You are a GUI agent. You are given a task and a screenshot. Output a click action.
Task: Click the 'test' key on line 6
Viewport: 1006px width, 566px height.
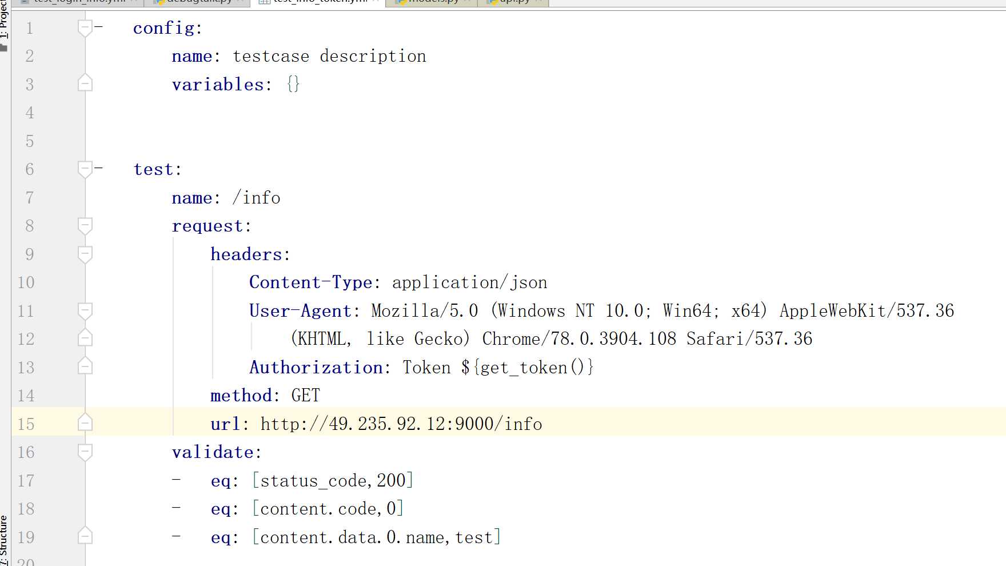(153, 169)
